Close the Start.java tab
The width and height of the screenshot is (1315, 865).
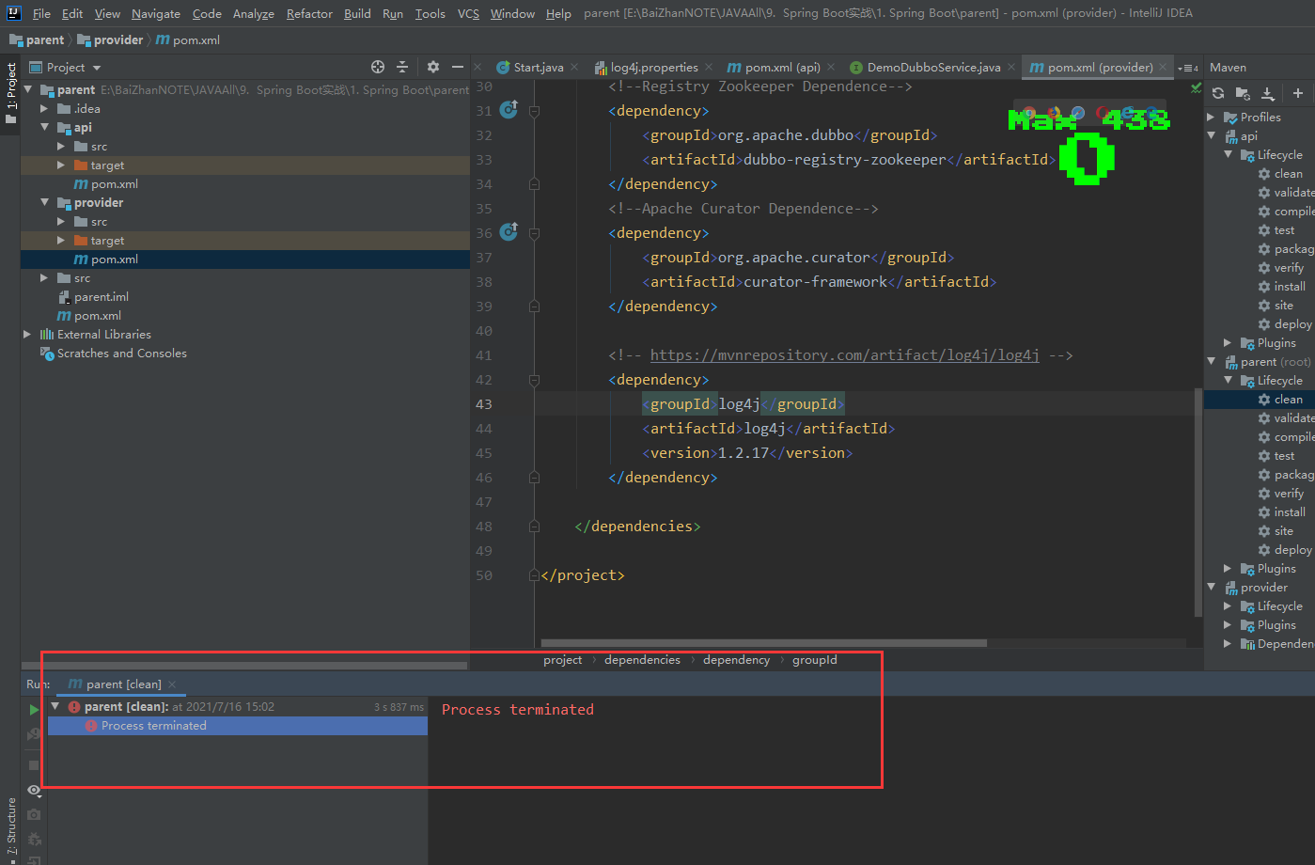(x=574, y=67)
